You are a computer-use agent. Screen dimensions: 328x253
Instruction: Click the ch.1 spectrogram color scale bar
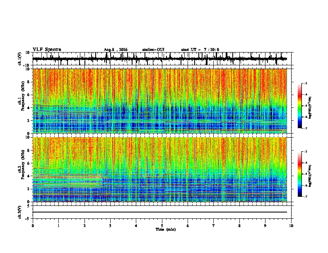point(300,106)
